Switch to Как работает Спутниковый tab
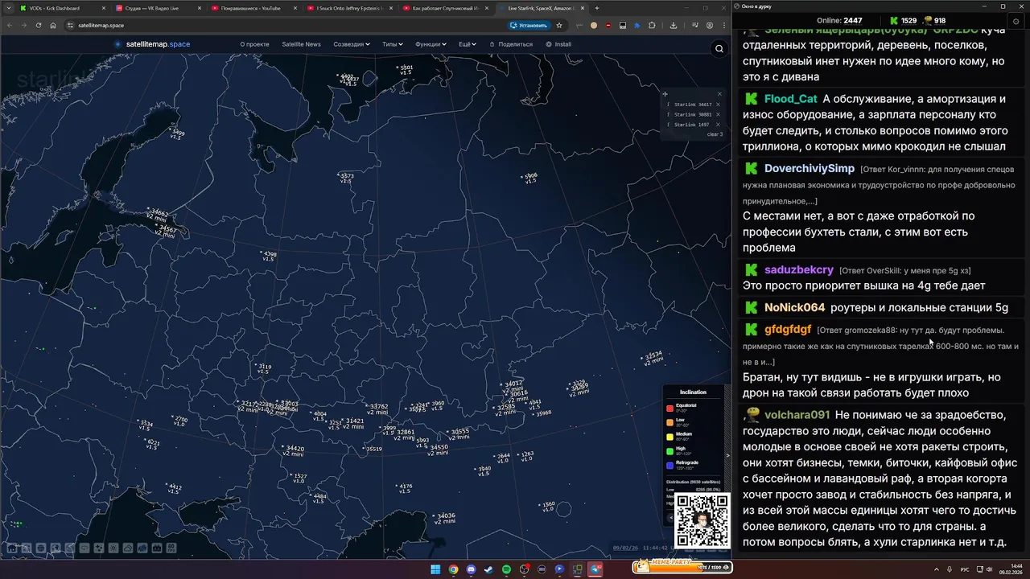The image size is (1030, 579). tap(445, 8)
